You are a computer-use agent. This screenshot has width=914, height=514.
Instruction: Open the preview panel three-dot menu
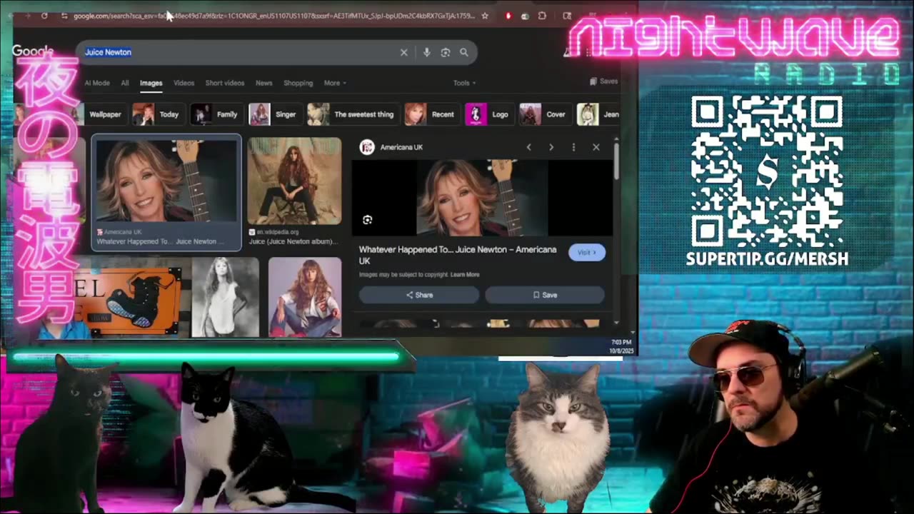(573, 147)
